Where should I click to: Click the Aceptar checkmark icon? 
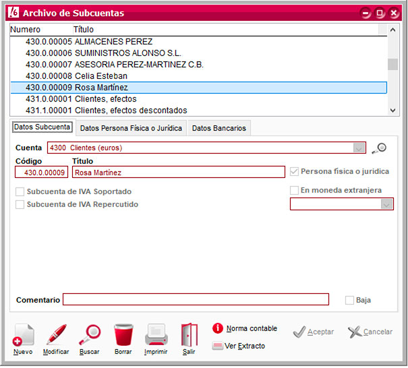tap(299, 332)
